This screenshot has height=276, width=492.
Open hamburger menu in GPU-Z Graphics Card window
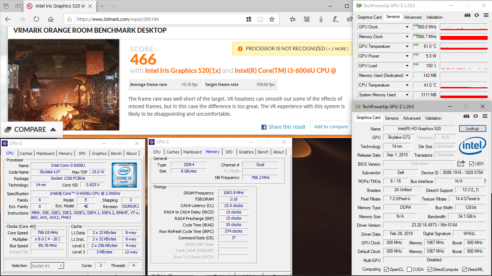click(x=485, y=116)
